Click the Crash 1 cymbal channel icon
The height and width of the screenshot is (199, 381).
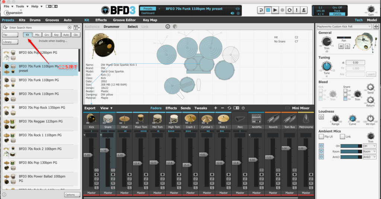190,119
